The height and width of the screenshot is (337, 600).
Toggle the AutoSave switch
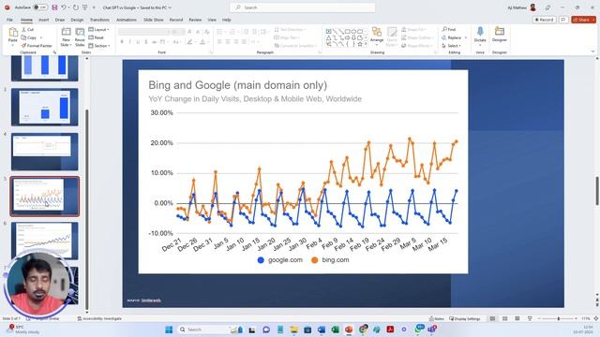(x=39, y=7)
